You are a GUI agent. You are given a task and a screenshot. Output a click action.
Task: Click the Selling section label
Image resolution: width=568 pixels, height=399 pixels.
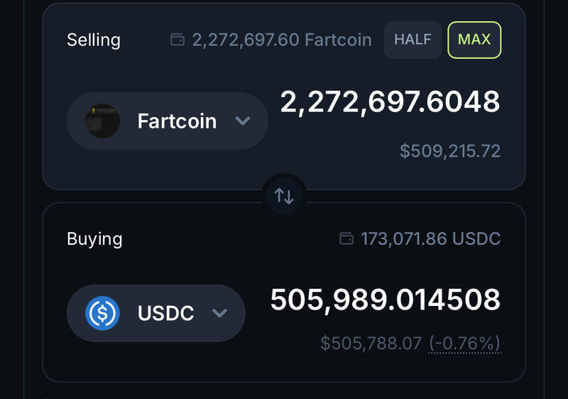pos(94,40)
